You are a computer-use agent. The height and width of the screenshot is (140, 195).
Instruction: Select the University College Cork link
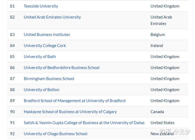45,46
